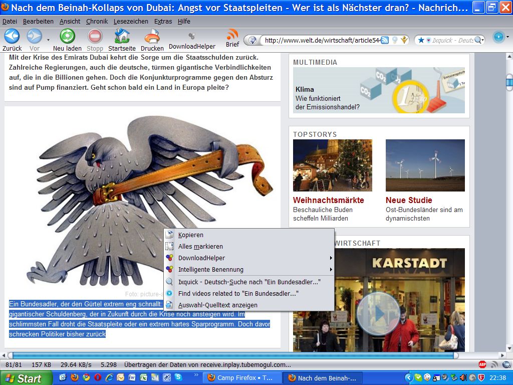
Task: Click the Zurück back arrow icon
Action: (x=12, y=37)
